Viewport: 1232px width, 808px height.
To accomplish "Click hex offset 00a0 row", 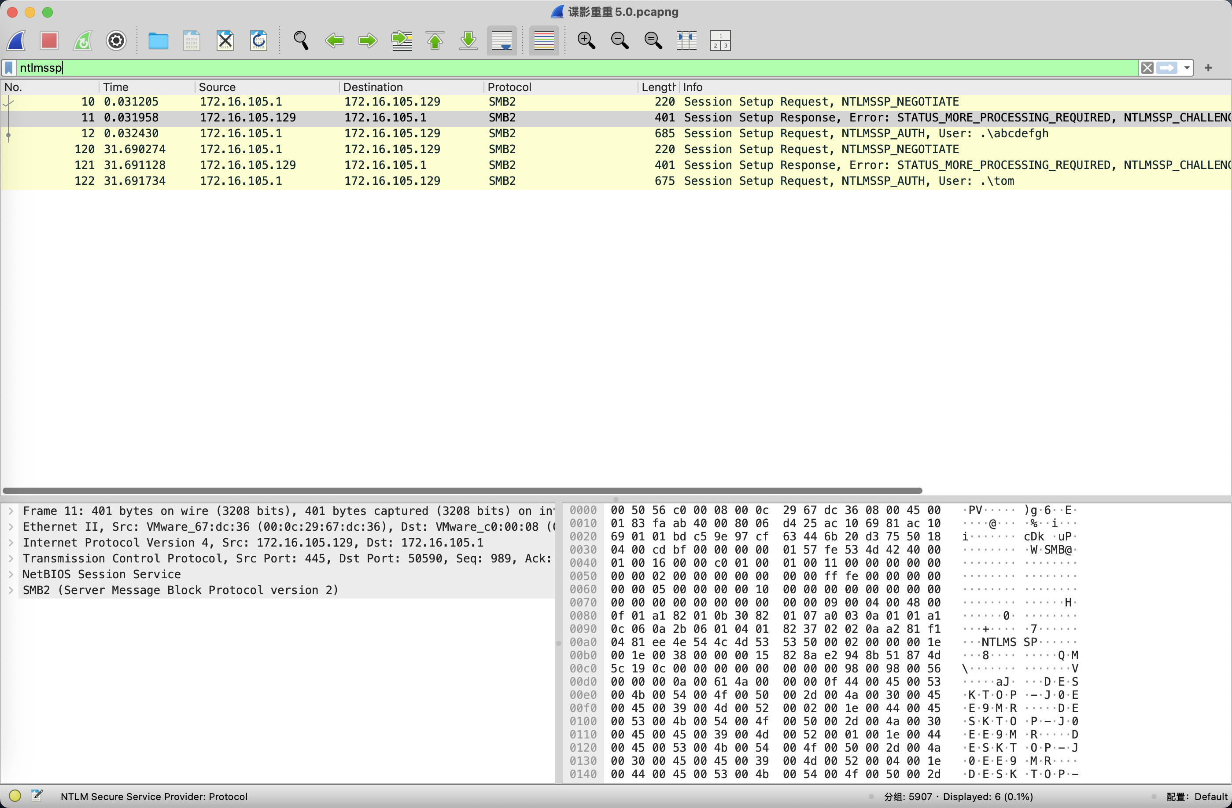I will click(x=583, y=642).
